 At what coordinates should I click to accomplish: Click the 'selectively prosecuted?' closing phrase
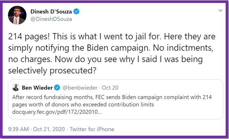[x=52, y=70]
